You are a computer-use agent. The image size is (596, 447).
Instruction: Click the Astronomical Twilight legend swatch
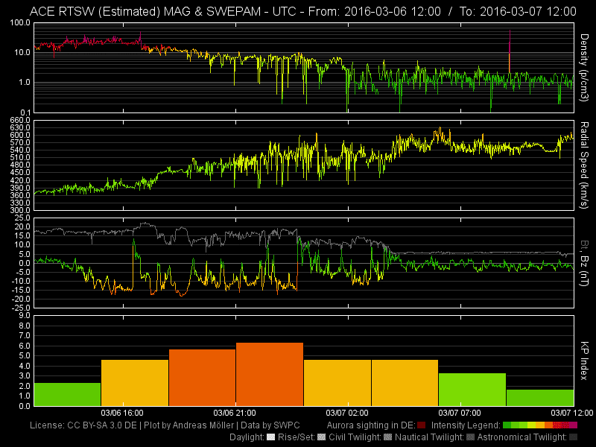click(573, 437)
